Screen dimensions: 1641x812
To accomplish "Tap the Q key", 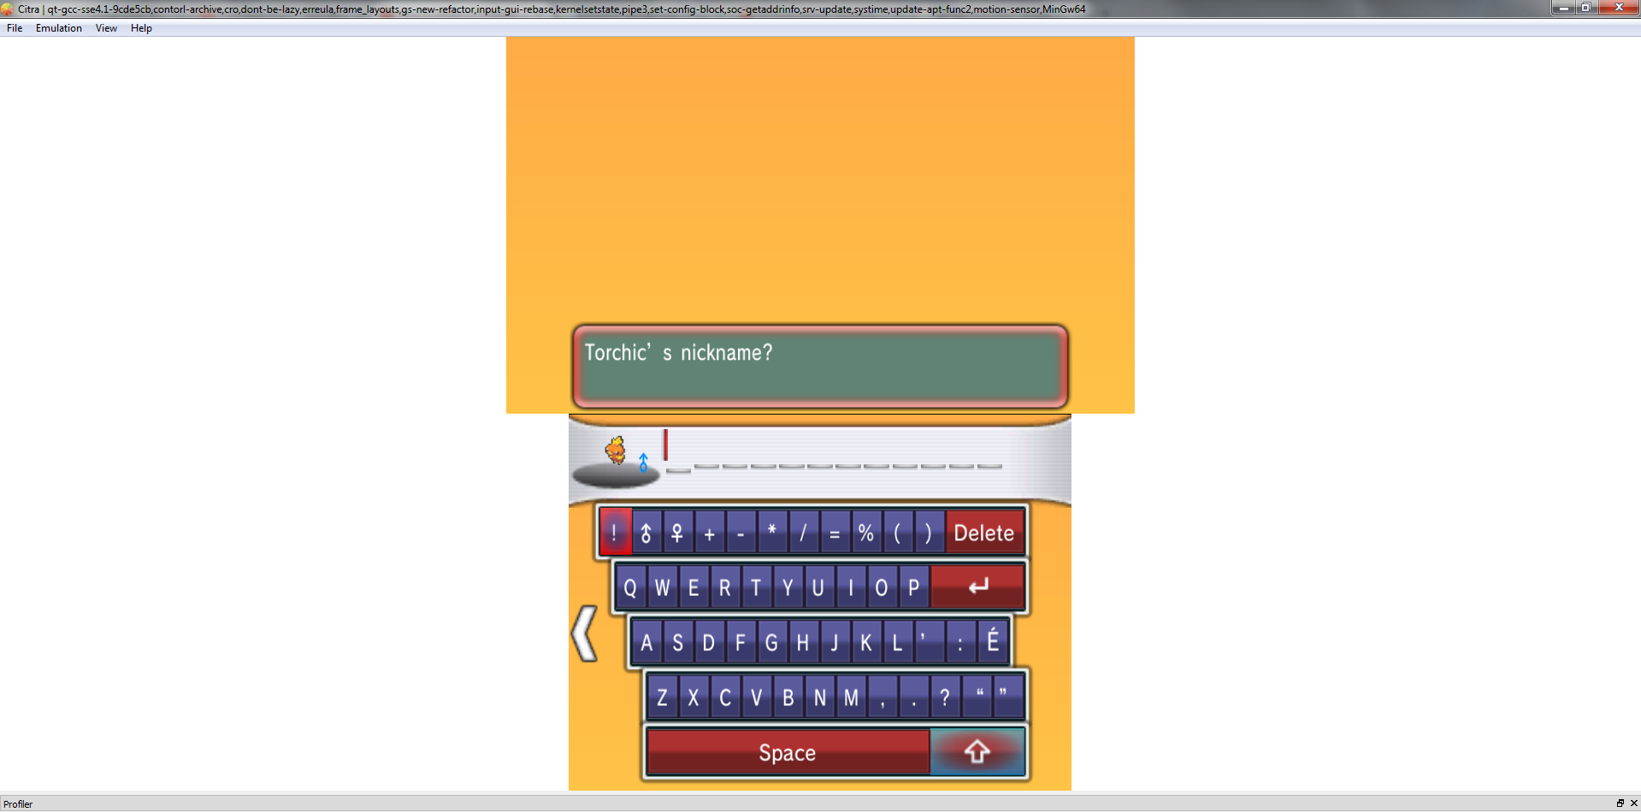I will click(630, 587).
